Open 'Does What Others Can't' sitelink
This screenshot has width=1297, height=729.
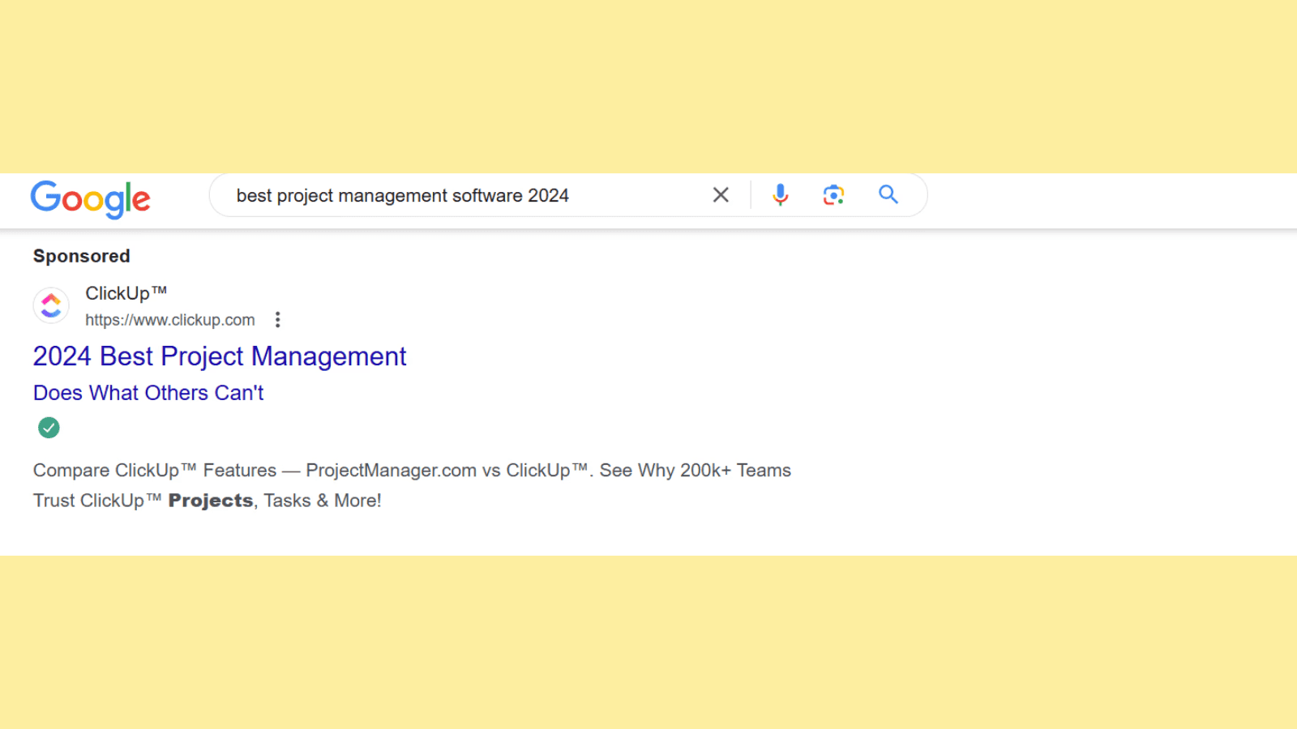(148, 393)
